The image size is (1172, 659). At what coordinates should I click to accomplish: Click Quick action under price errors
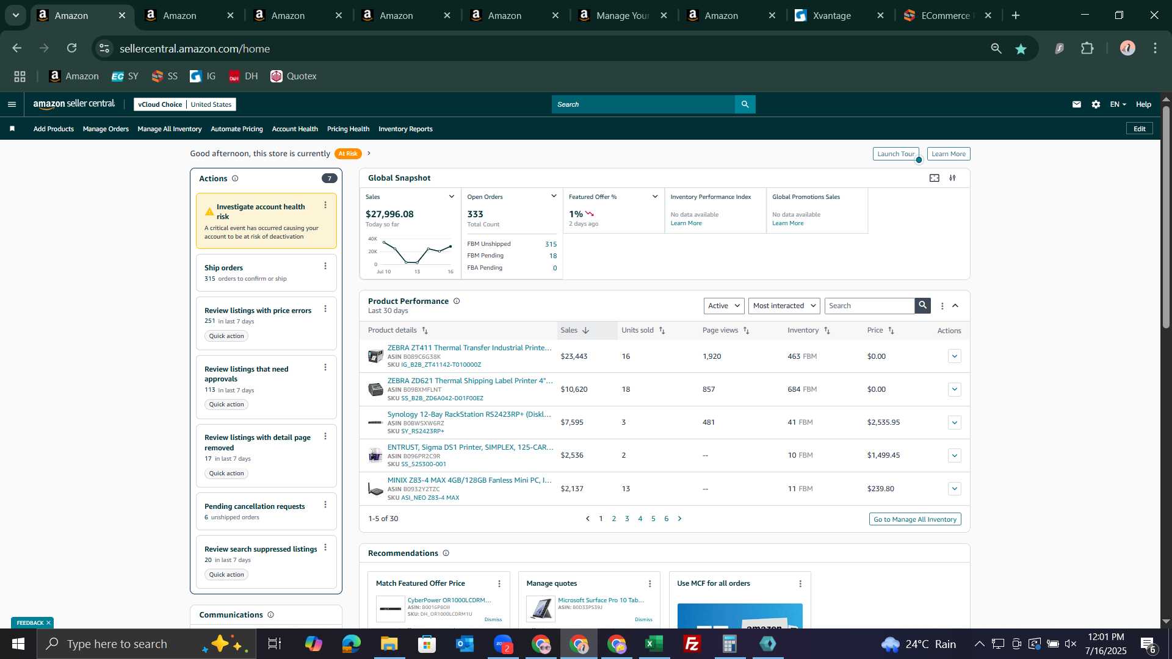226,336
